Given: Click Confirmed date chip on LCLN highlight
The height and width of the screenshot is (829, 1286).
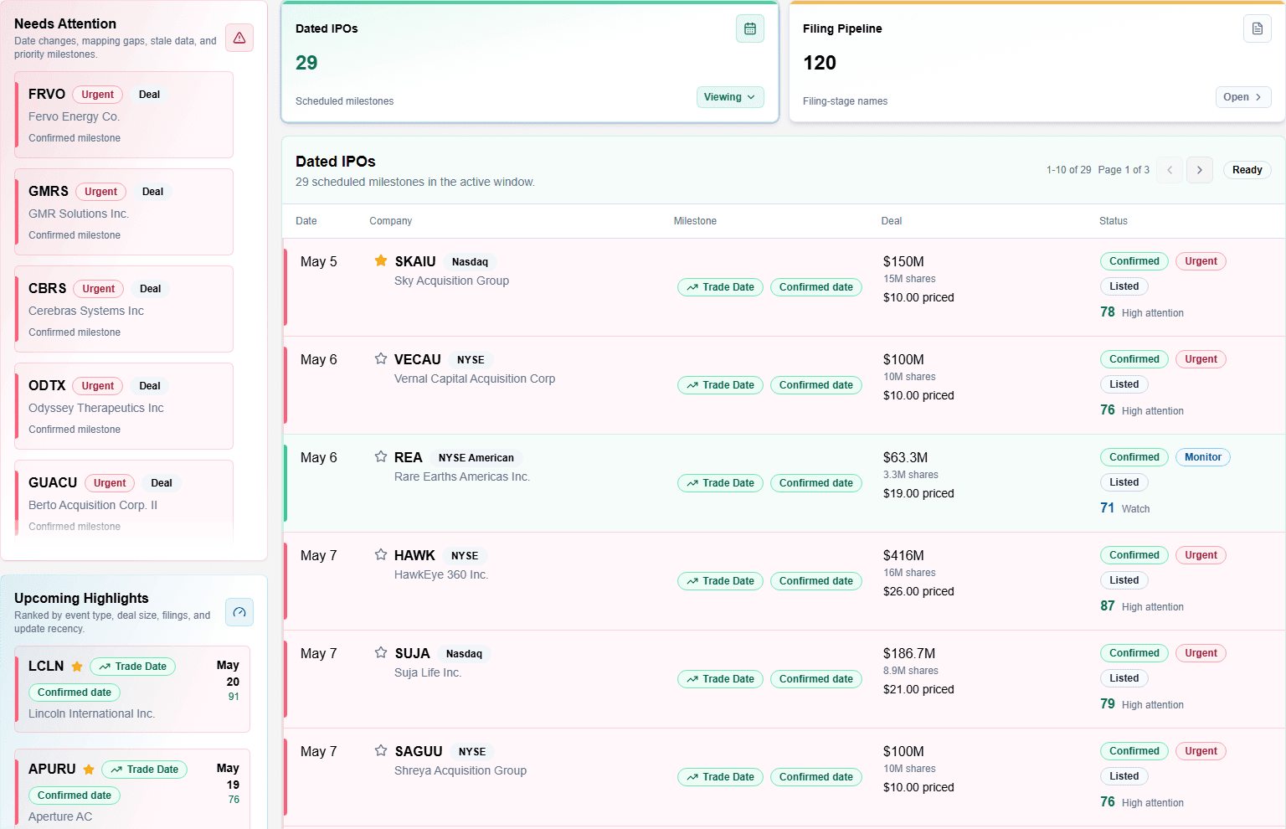Looking at the screenshot, I should tap(75, 693).
